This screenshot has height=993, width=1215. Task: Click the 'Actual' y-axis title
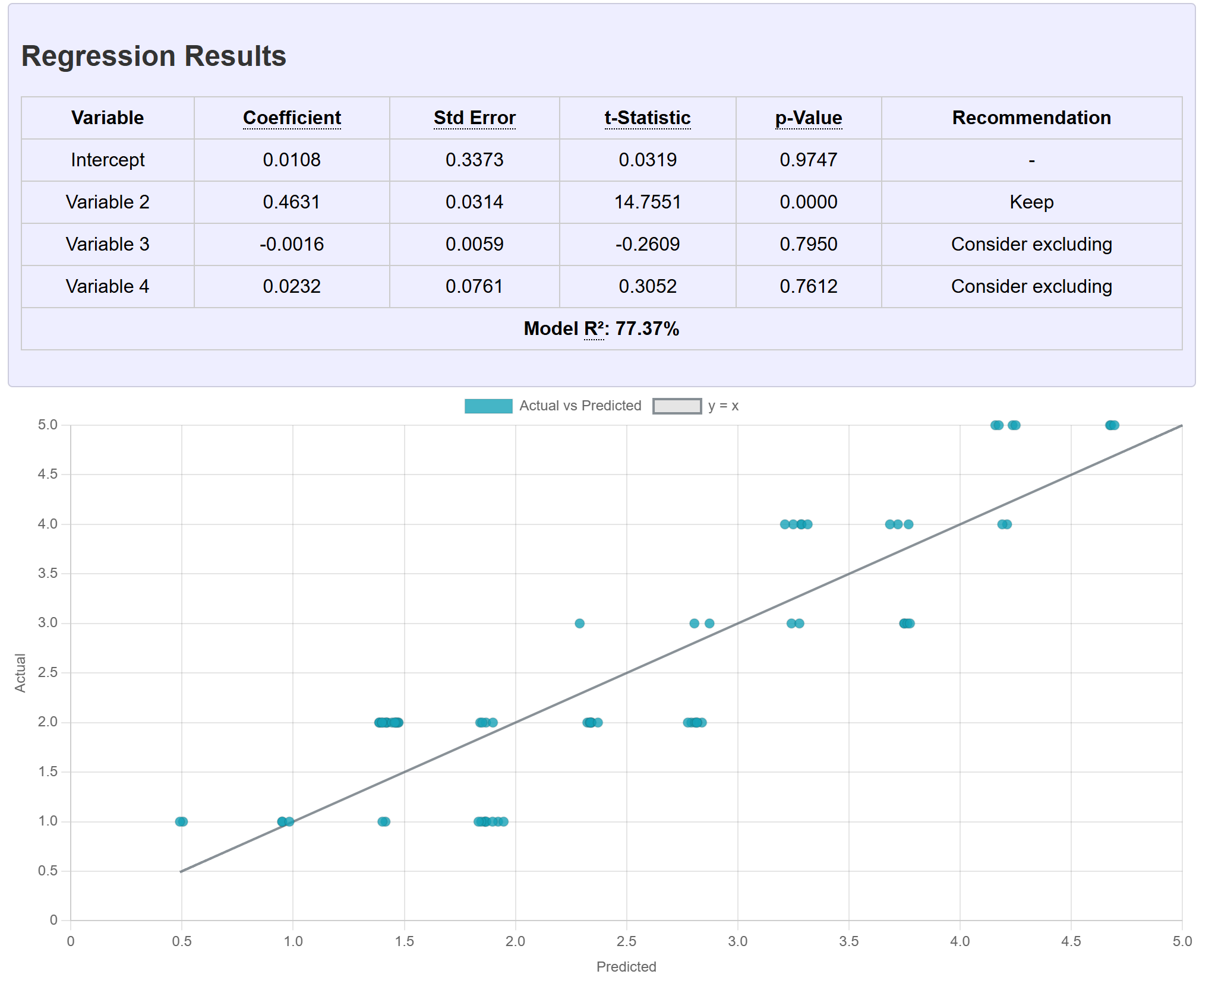tap(20, 673)
